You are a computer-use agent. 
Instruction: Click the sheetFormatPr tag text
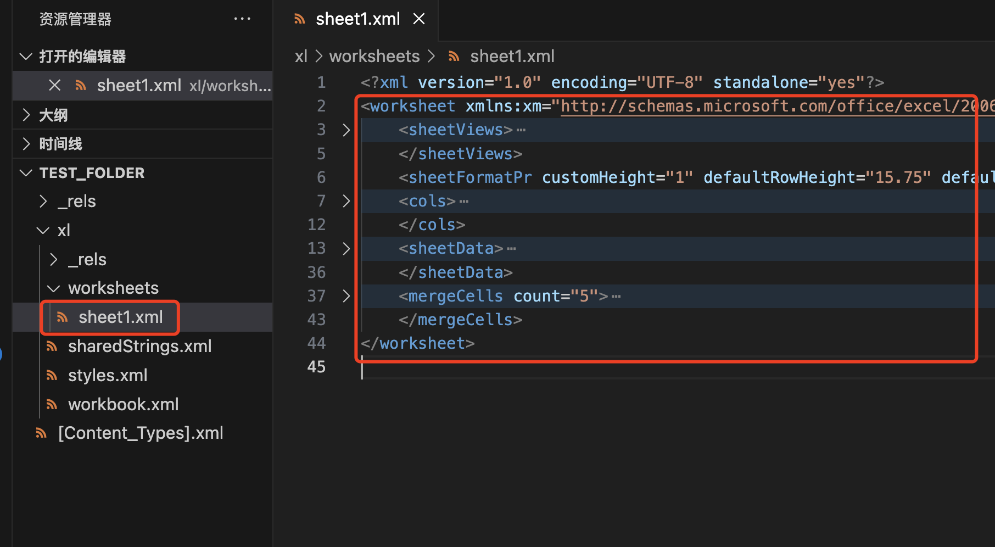click(x=470, y=177)
